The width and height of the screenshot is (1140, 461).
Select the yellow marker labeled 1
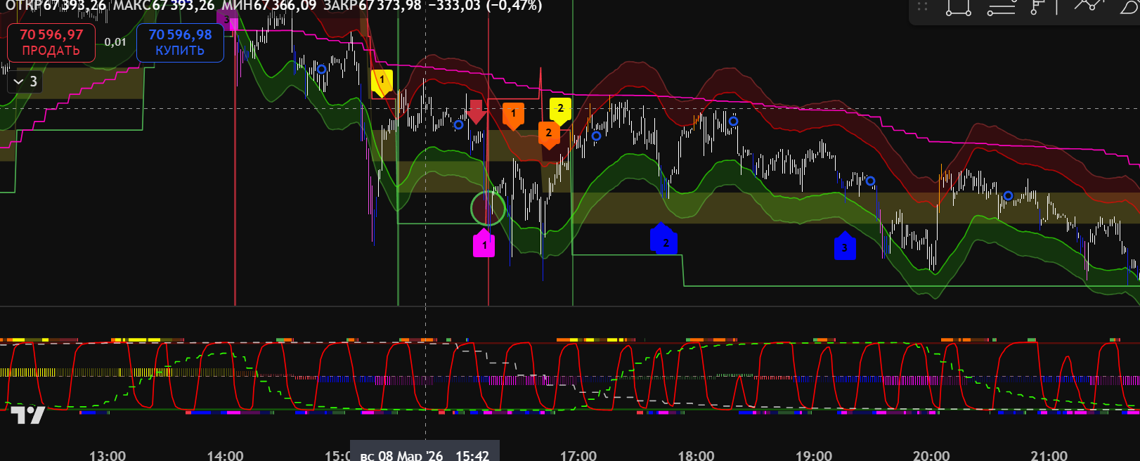click(382, 81)
